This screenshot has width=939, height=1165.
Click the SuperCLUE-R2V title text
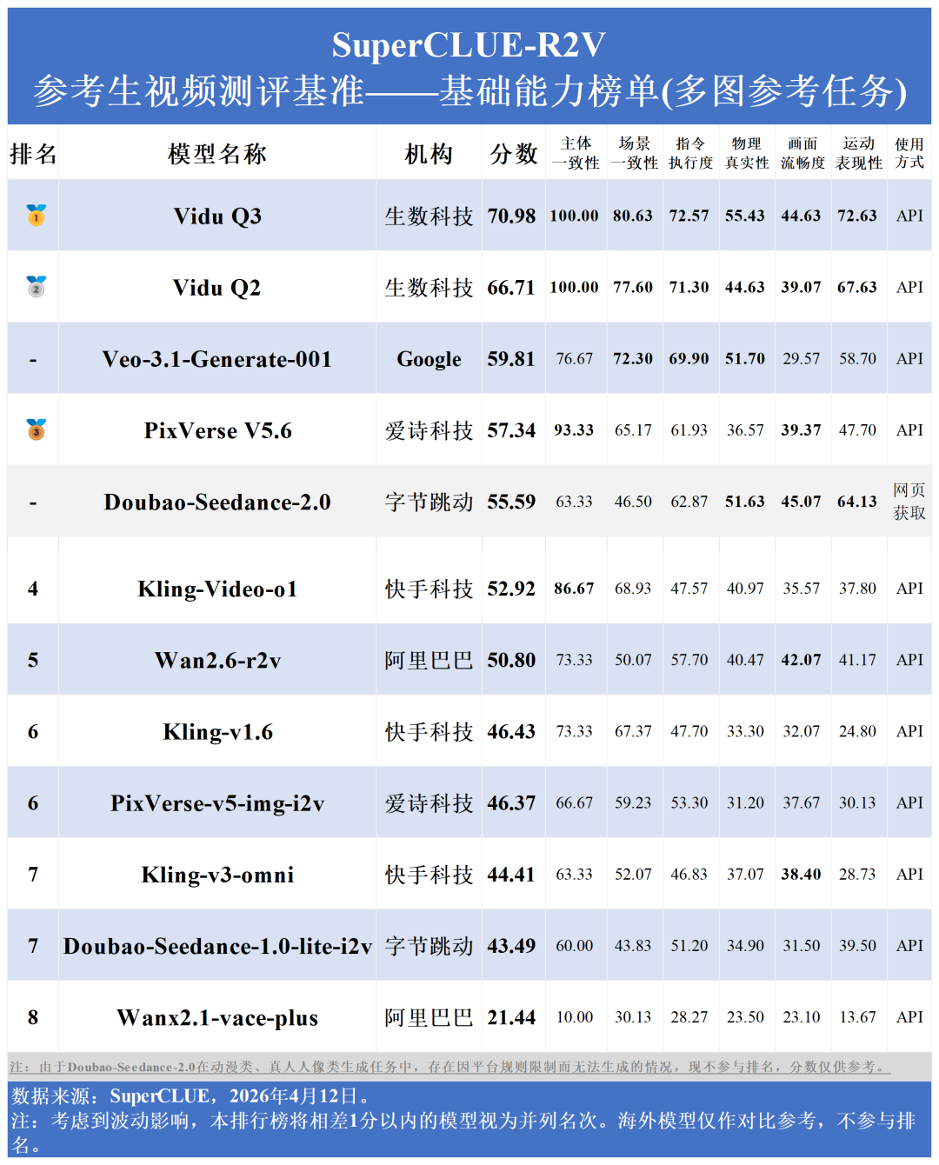coord(469,45)
